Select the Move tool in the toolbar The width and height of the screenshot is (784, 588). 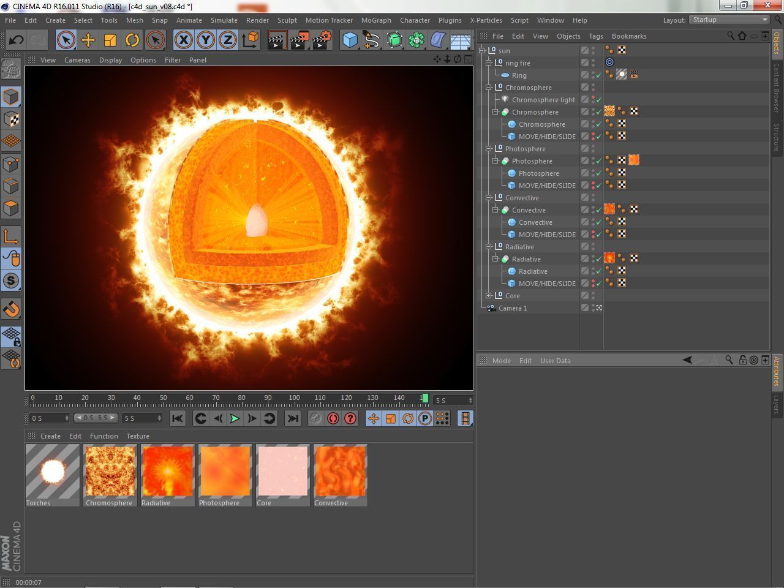pyautogui.click(x=88, y=40)
